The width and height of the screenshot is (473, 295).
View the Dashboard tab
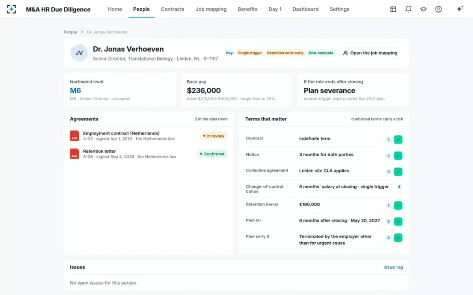pos(305,9)
